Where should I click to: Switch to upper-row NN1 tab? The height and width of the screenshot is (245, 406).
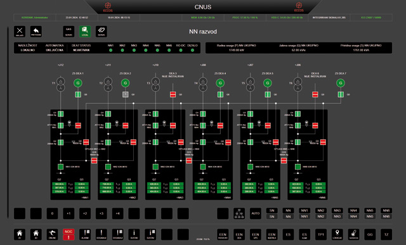(304, 210)
